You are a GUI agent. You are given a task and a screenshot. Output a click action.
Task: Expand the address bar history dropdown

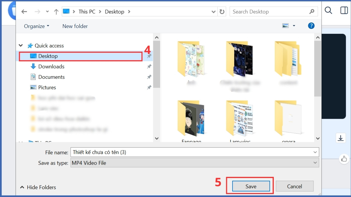[x=214, y=12]
